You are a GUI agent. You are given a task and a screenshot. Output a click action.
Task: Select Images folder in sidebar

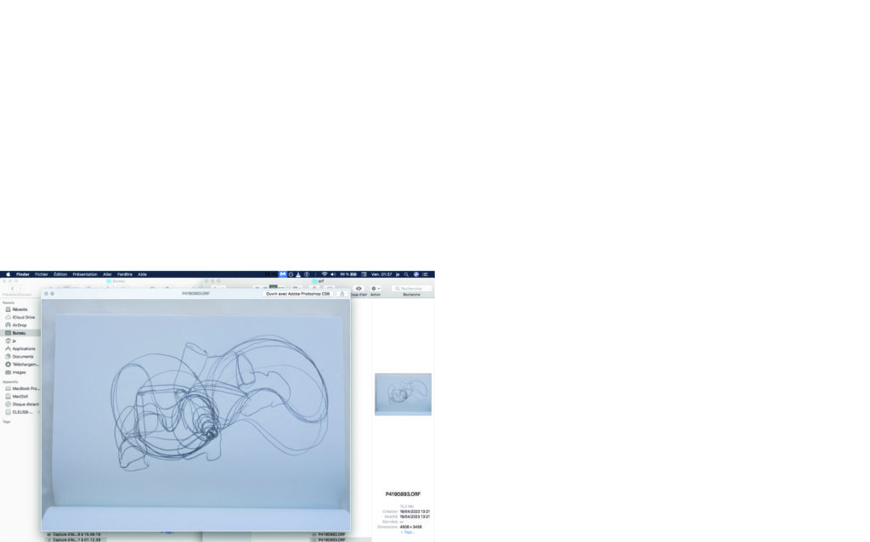(19, 372)
